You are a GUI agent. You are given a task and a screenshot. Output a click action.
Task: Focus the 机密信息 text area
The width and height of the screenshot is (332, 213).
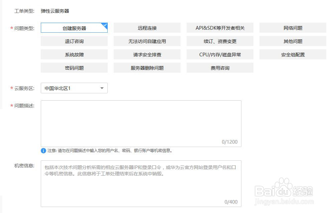pos(141,184)
